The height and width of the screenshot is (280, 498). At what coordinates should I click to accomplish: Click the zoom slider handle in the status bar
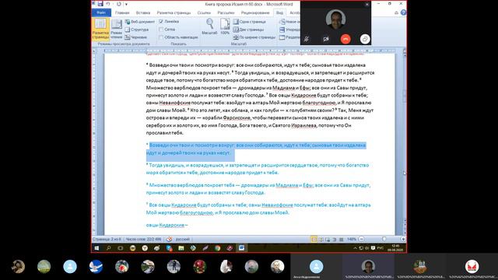point(384,239)
